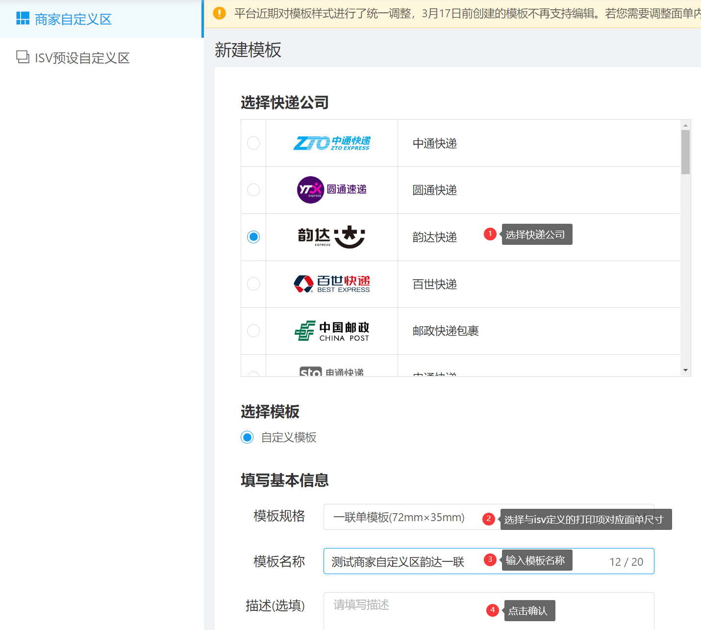This screenshot has width=701, height=630.
Task: Click the 百世快递 company name
Action: [435, 284]
